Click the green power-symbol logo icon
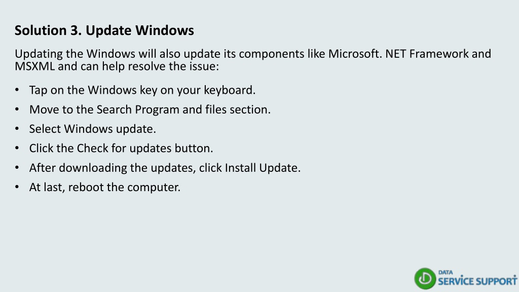Screen dimensions: 519x292 point(425,278)
